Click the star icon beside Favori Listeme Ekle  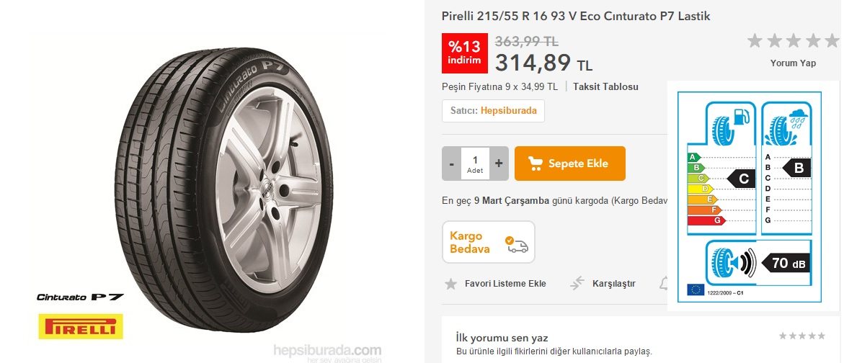point(450,283)
